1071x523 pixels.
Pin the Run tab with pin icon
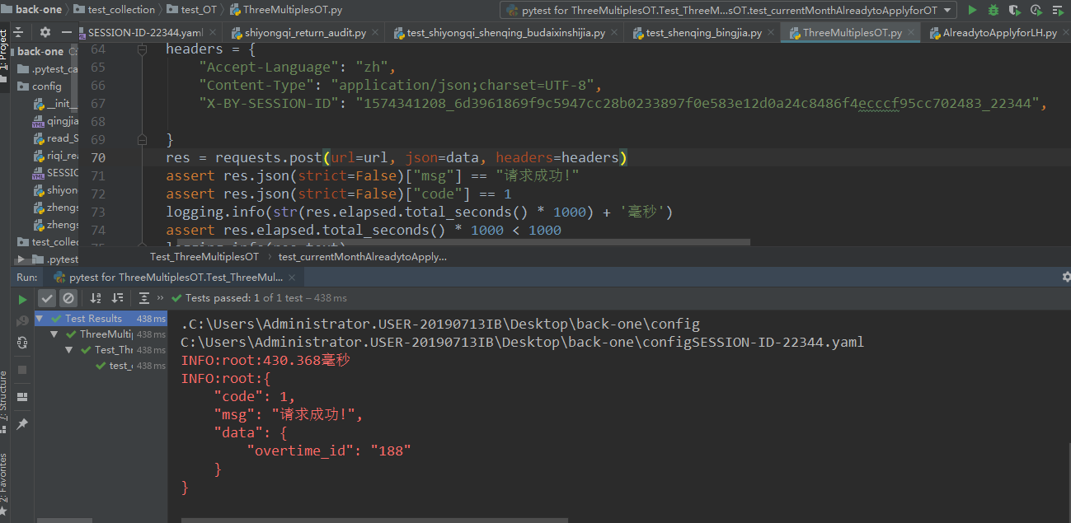click(22, 423)
